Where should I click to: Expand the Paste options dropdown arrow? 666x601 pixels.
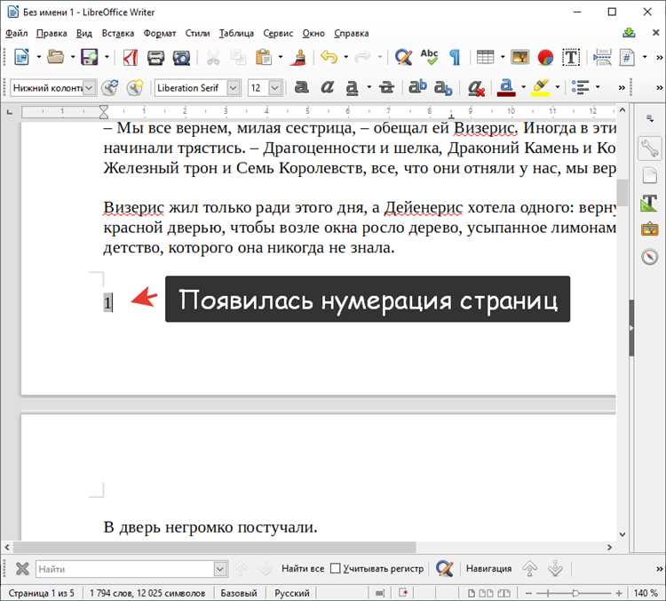(x=281, y=57)
